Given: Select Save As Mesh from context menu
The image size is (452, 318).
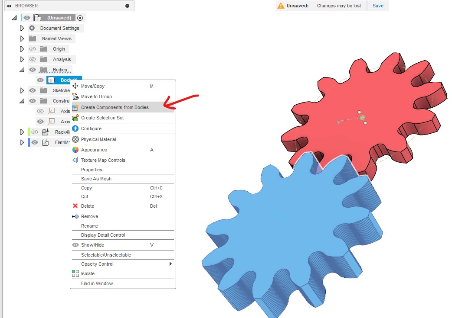Looking at the screenshot, I should (x=96, y=179).
